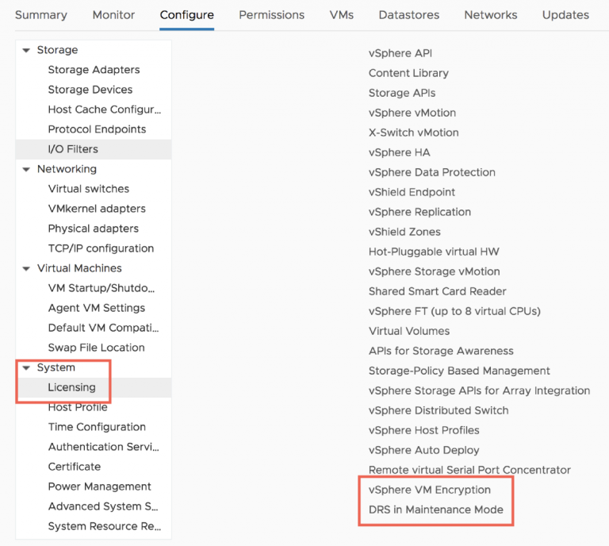The image size is (609, 546).
Task: Select Storage Adapters in sidebar
Action: 94,70
